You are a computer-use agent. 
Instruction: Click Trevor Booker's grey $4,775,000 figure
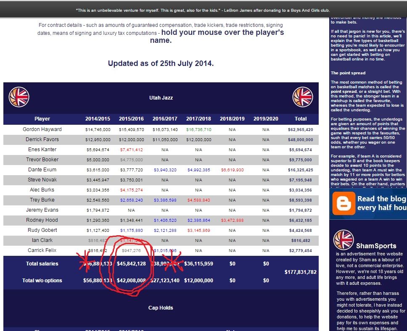(131, 160)
